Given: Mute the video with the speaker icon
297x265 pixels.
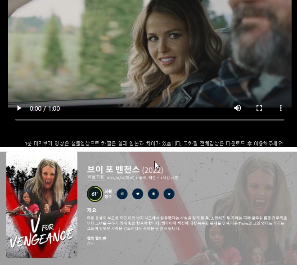Looking at the screenshot, I should pyautogui.click(x=238, y=108).
